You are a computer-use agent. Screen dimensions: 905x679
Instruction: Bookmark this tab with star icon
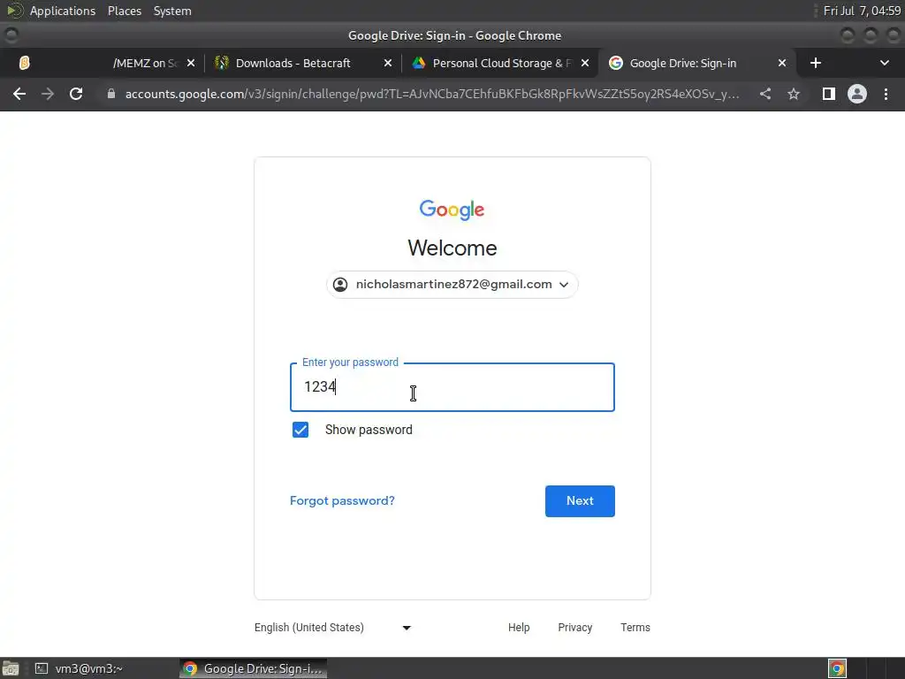[x=794, y=94]
